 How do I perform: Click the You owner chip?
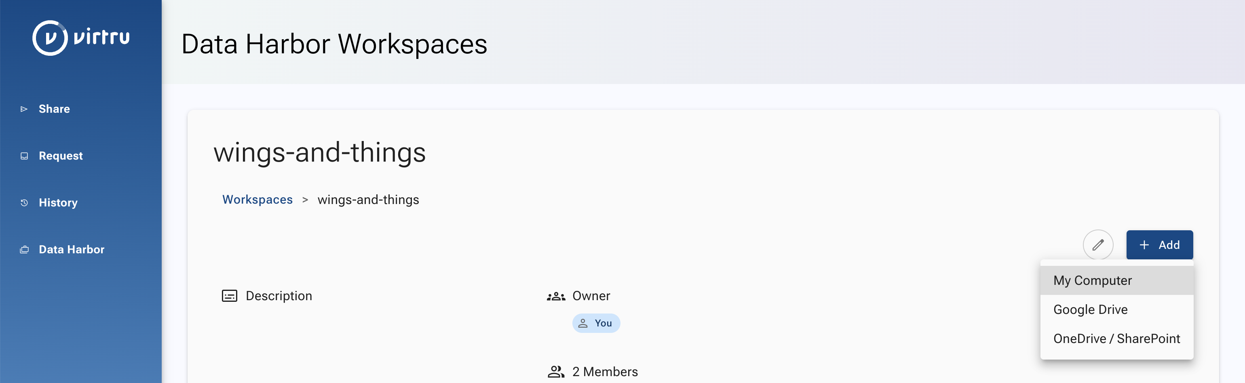(x=596, y=323)
